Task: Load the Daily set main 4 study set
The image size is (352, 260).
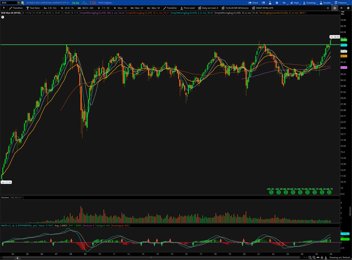Action: (208, 8)
